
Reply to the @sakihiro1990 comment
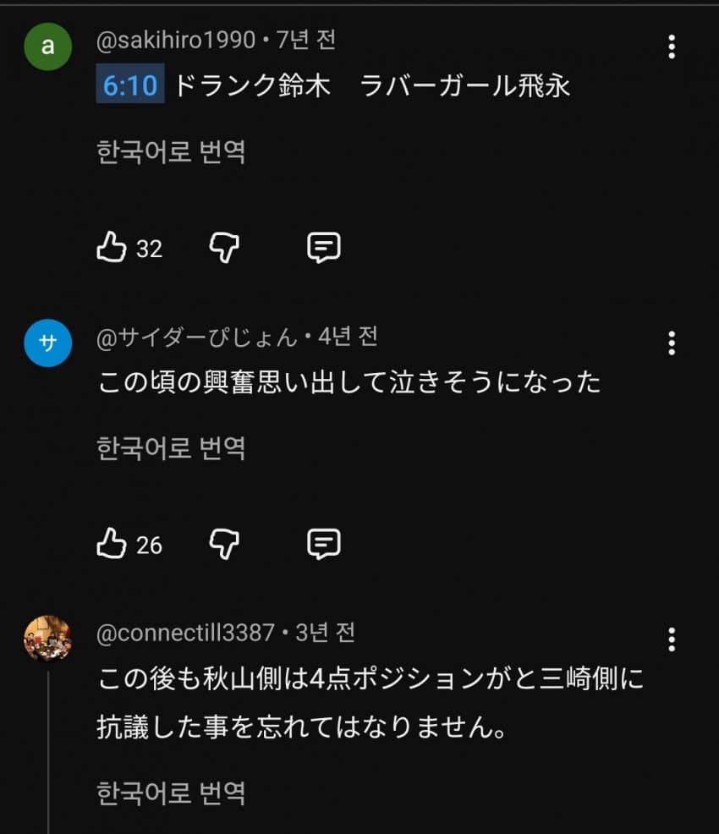point(323,247)
